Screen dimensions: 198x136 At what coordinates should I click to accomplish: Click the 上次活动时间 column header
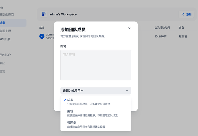click(162, 27)
